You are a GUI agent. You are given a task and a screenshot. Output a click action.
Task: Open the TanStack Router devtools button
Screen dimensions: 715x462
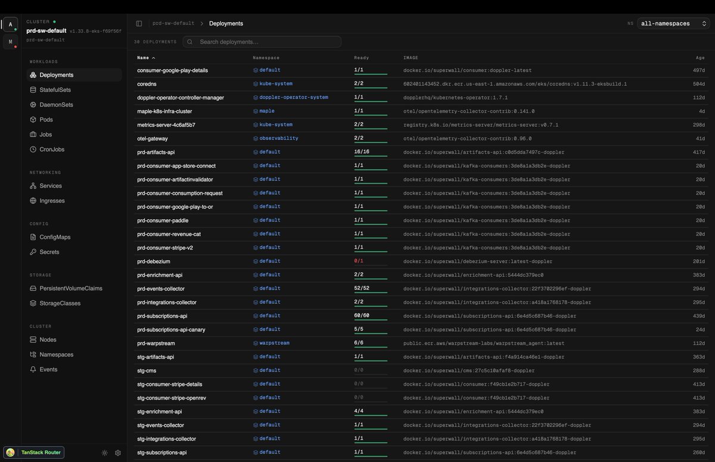point(34,452)
